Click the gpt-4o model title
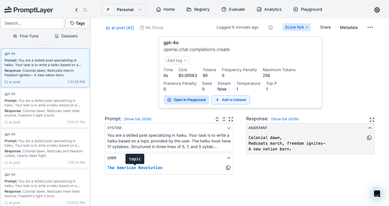The height and width of the screenshot is (206, 389). (171, 43)
